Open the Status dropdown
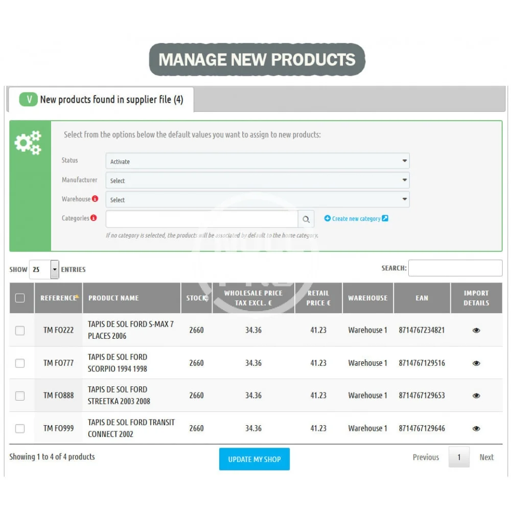 (x=257, y=161)
